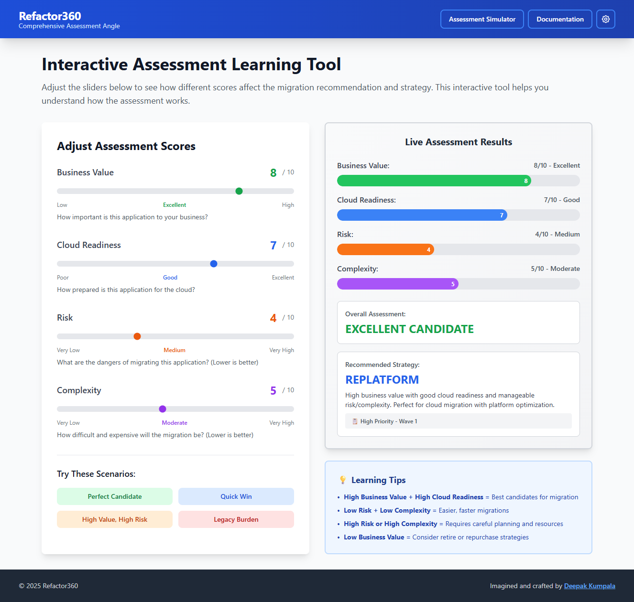Image resolution: width=634 pixels, height=602 pixels.
Task: Select the High Value, High Risk scenario
Action: 115,519
